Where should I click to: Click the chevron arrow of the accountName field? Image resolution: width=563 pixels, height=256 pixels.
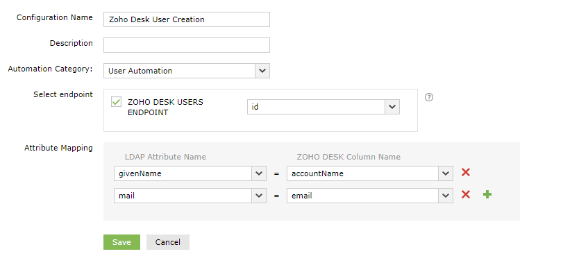446,173
